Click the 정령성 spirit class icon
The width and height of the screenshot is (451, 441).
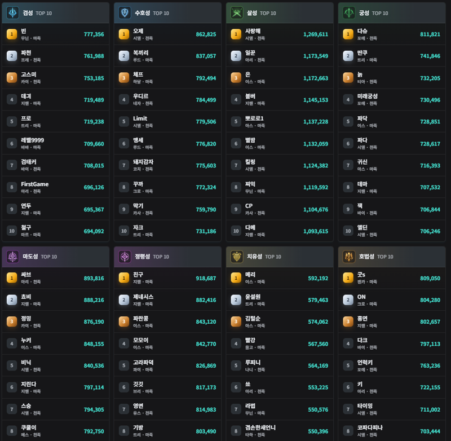click(x=125, y=257)
